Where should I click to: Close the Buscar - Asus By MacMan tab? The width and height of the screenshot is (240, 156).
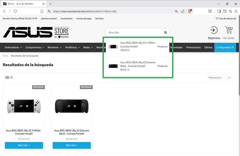point(43,4)
